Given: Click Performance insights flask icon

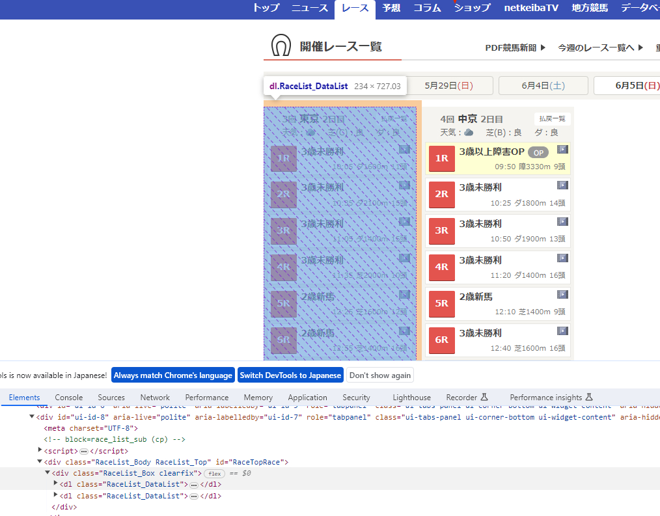Looking at the screenshot, I should pos(589,397).
